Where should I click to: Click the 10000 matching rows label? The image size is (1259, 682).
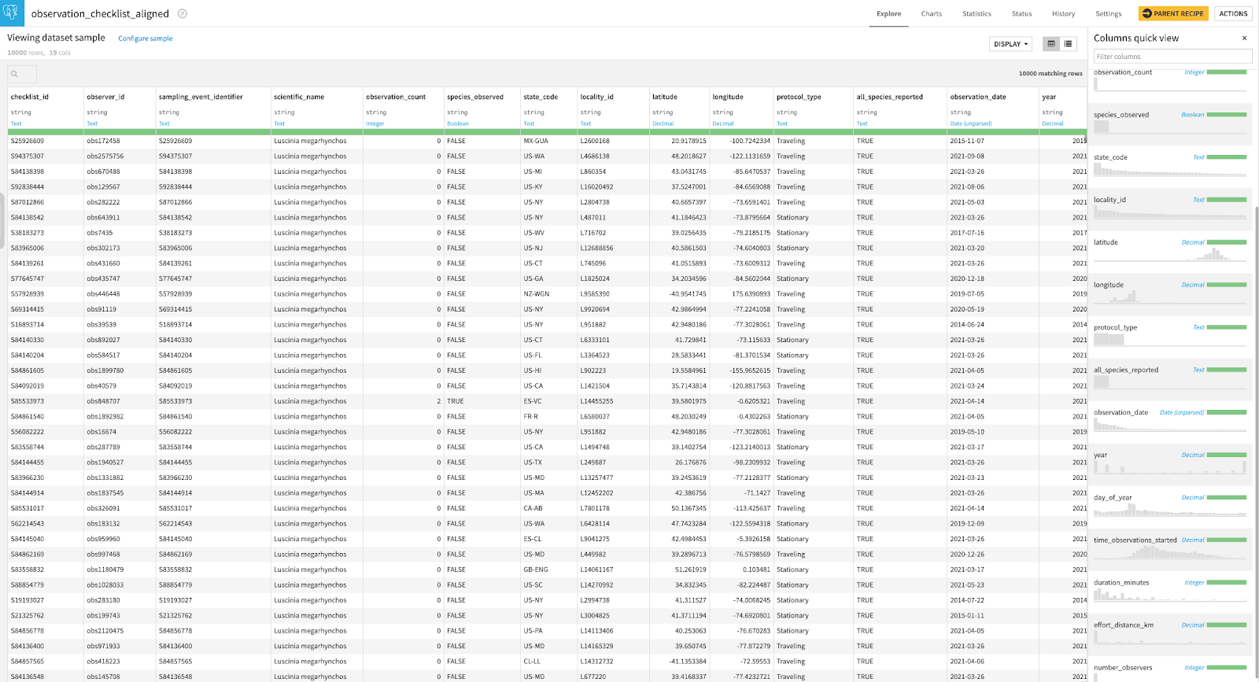point(1050,74)
